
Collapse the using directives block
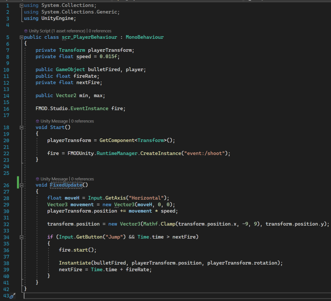click(21, 6)
